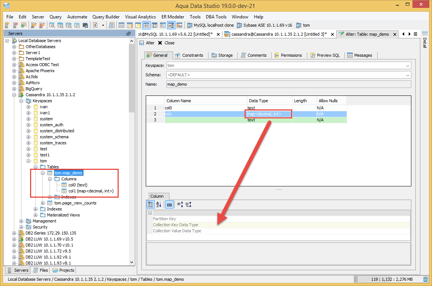
Task: Click the scroll down arrow of Servers tree
Action: 131,262
